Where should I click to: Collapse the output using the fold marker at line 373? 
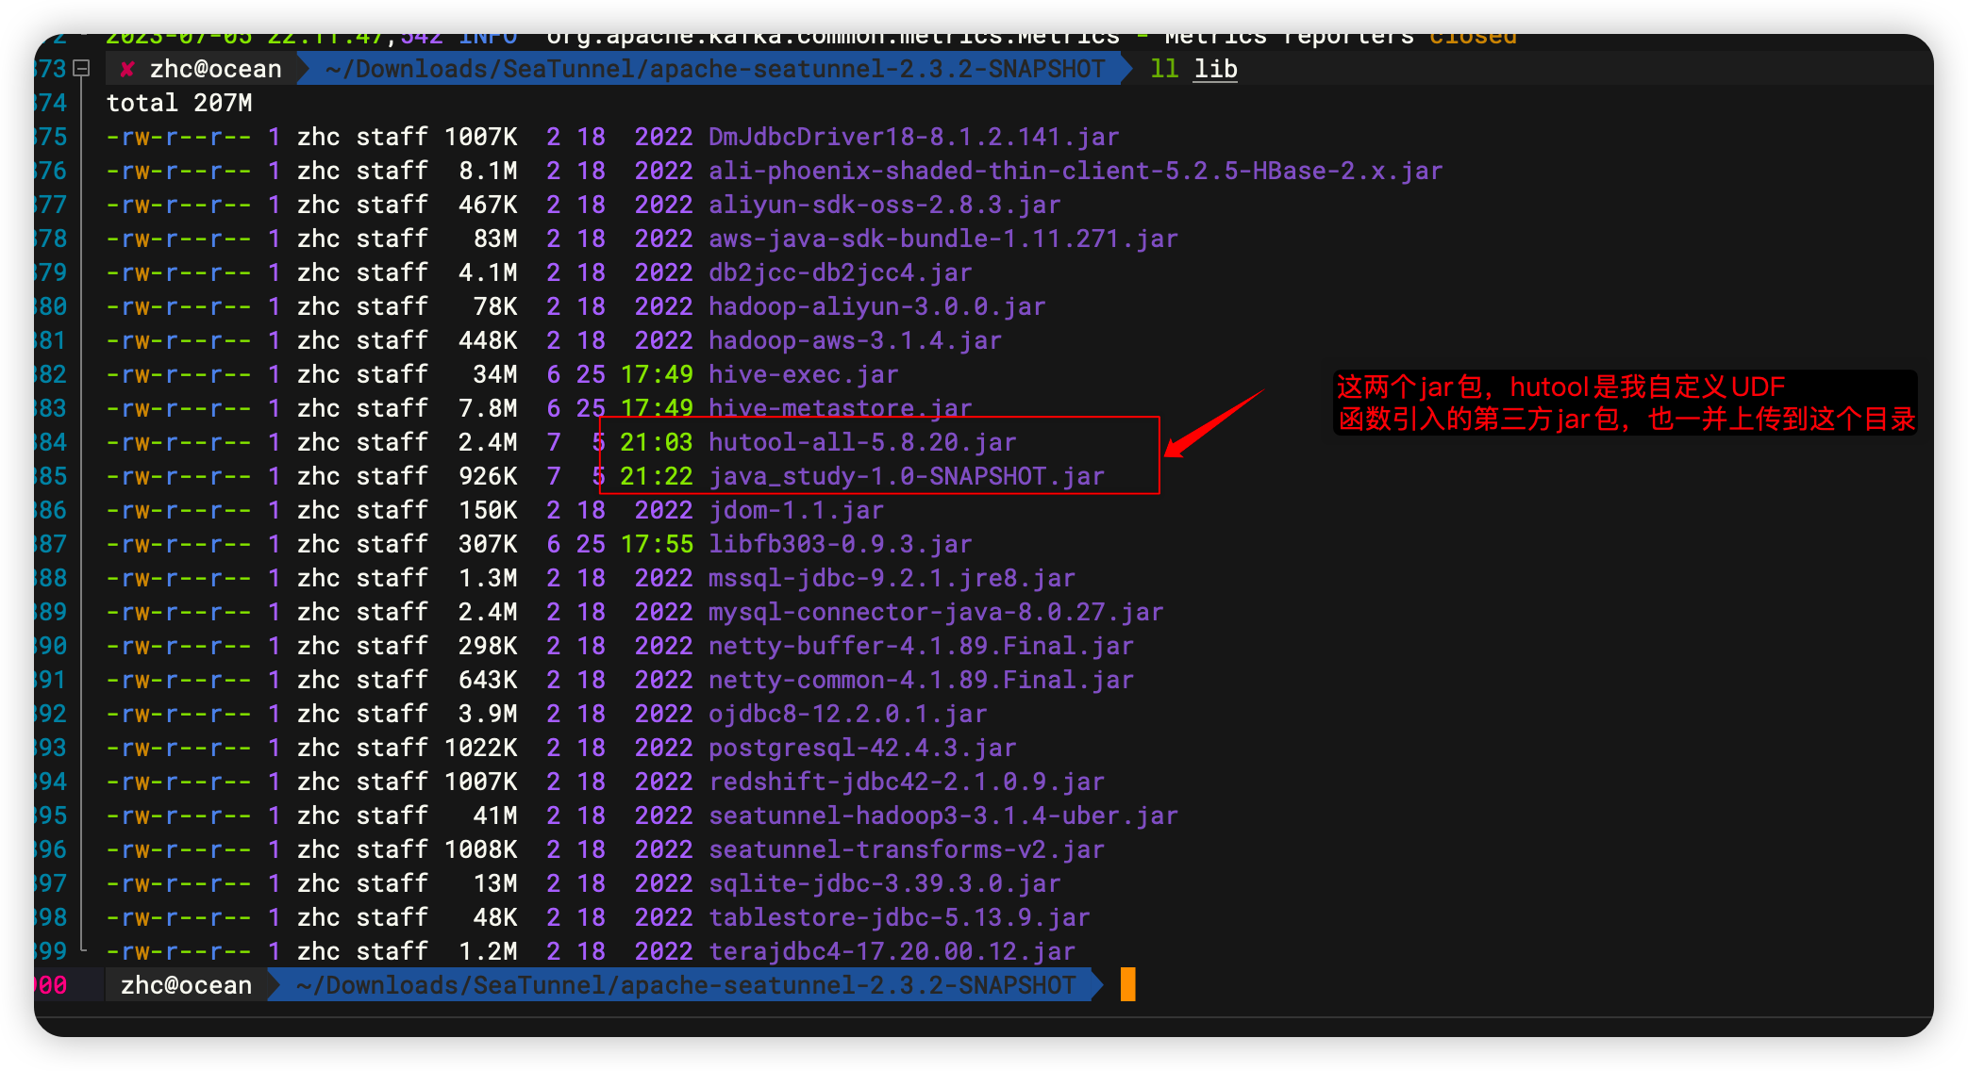[x=81, y=68]
